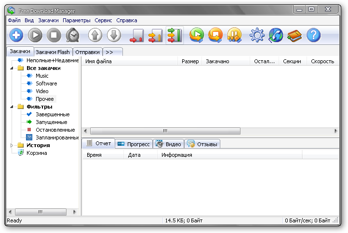Click the blue question mark help icon
348x233 pixels.
tap(313, 35)
